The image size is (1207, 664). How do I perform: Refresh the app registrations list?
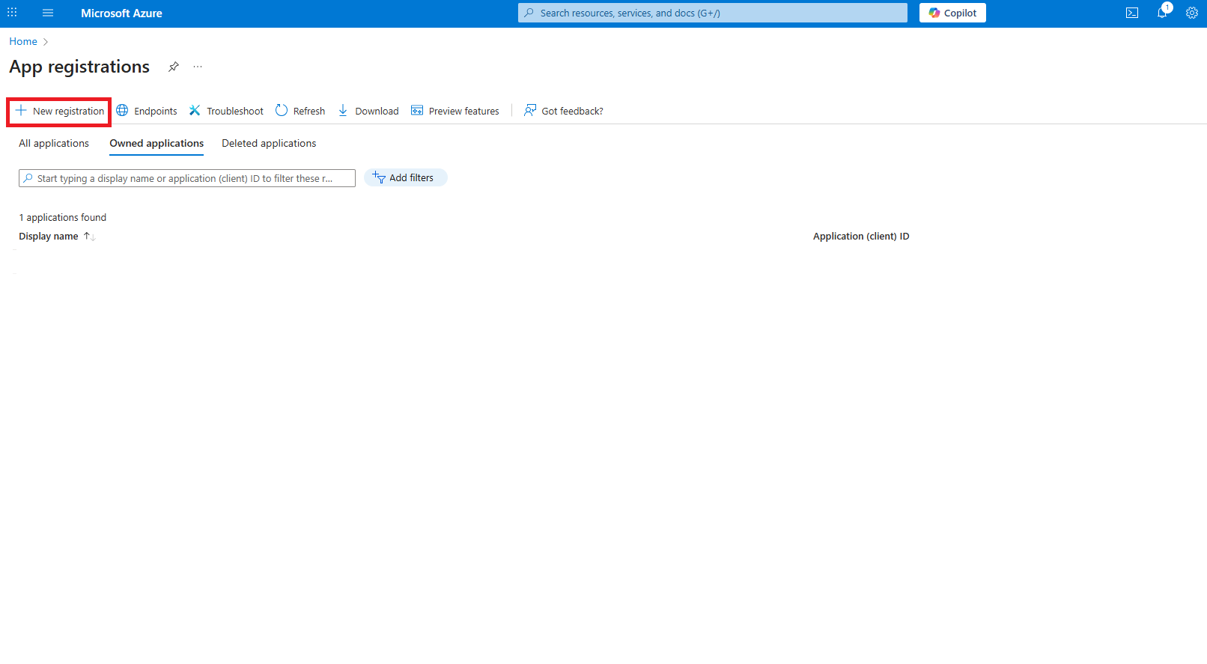(x=300, y=111)
